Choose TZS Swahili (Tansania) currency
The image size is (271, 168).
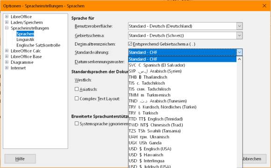pos(182,131)
